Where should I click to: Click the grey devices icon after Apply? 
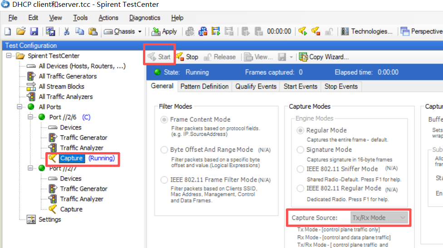[x=190, y=31]
